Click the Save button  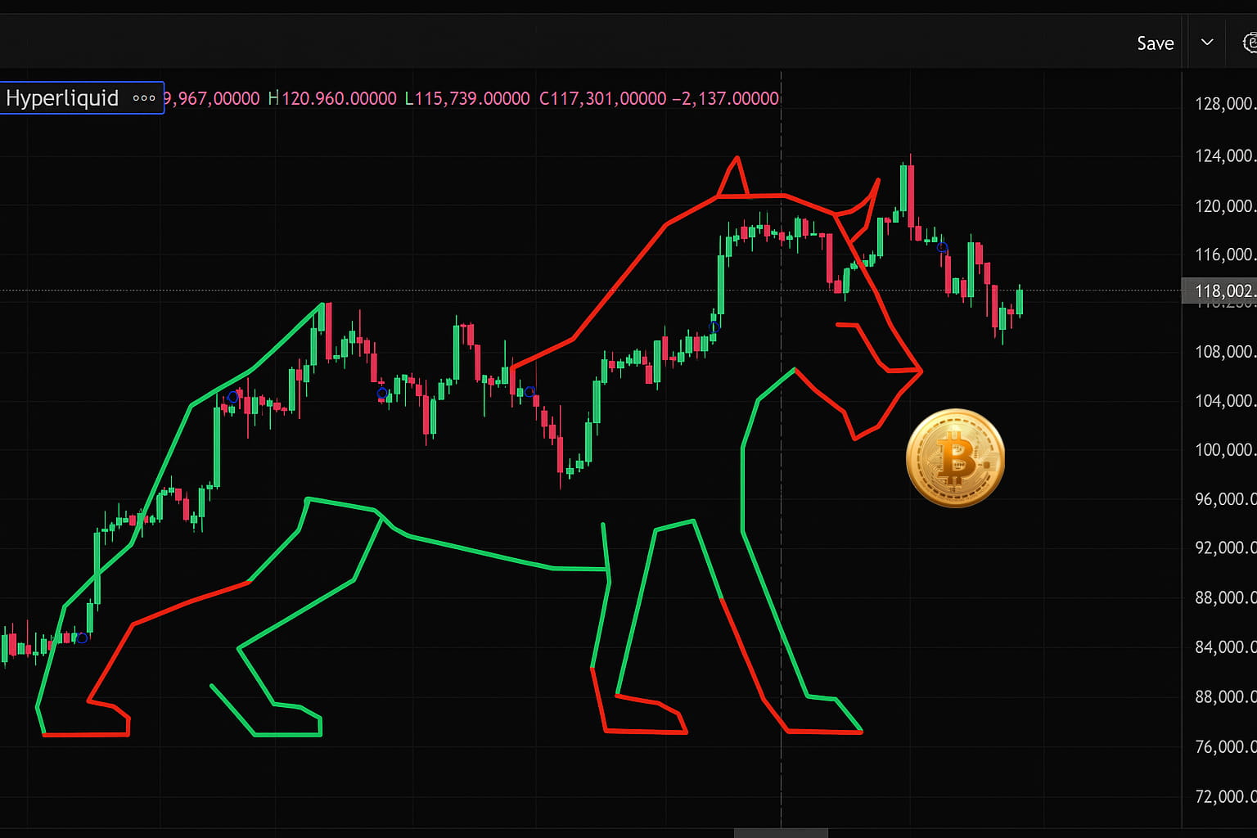(1155, 43)
